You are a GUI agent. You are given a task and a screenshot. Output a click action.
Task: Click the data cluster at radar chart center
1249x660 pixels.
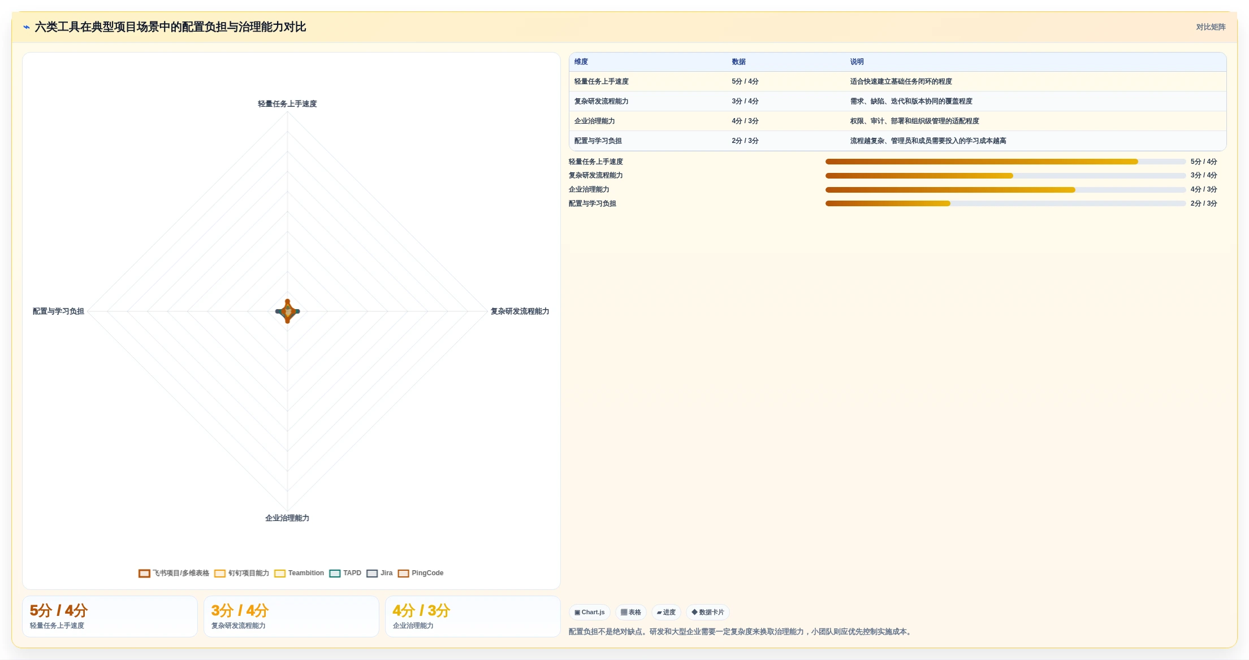(x=287, y=311)
